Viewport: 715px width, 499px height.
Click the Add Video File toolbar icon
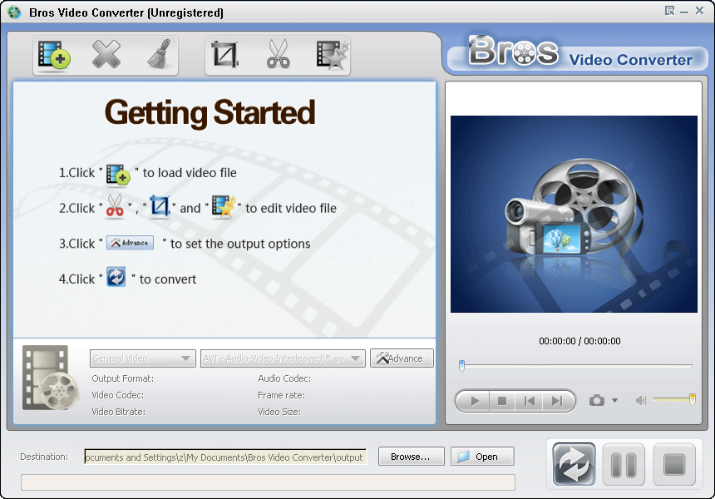(54, 55)
